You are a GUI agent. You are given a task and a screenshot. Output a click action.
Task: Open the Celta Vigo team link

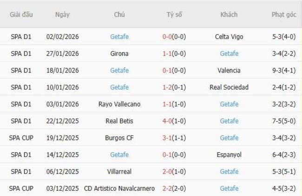pos(229,37)
